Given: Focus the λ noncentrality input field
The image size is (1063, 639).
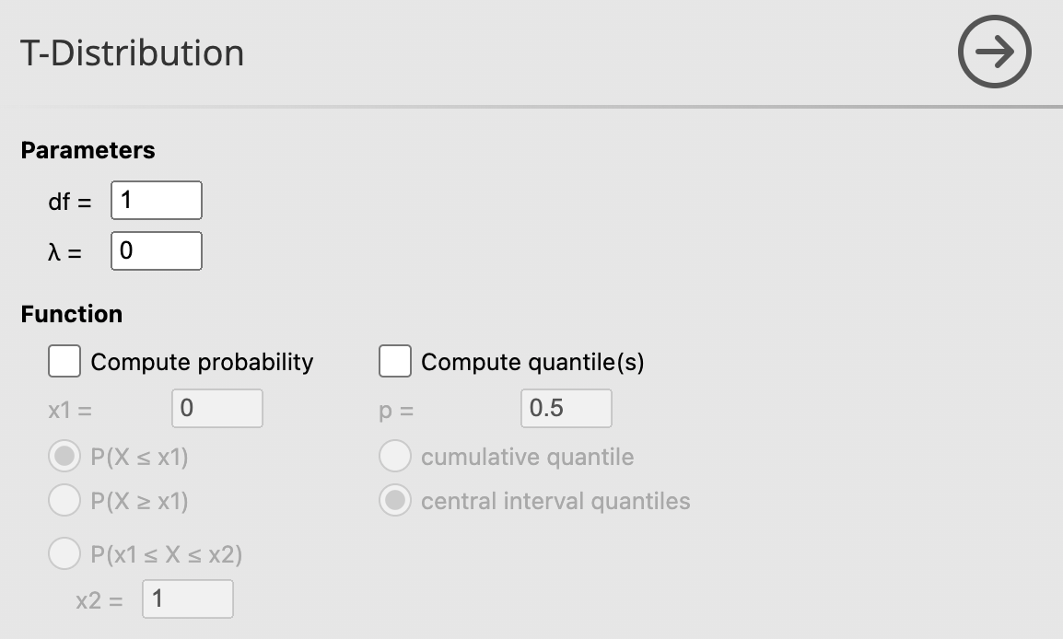Looking at the screenshot, I should (x=156, y=250).
